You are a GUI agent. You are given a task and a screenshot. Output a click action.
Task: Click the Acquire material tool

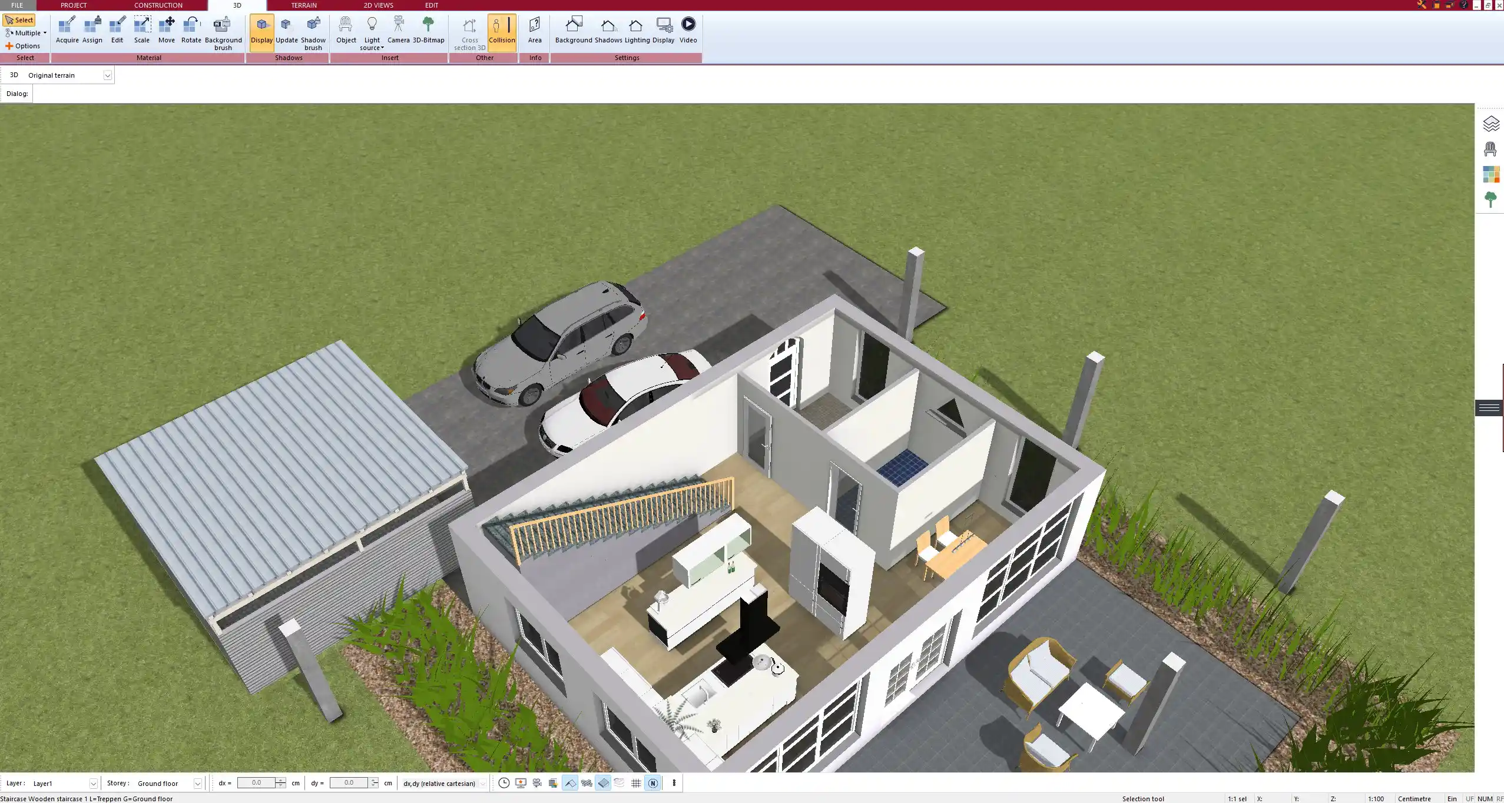point(67,30)
